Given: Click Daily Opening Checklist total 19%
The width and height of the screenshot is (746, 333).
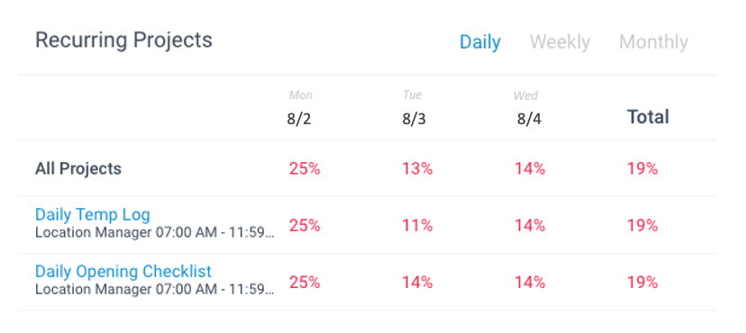Looking at the screenshot, I should pyautogui.click(x=642, y=283).
